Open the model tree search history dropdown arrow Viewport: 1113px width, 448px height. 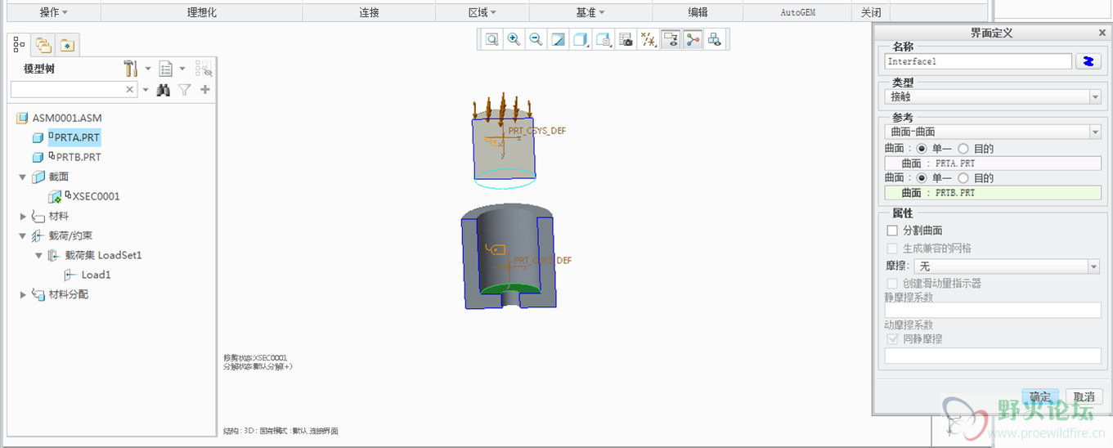pos(146,90)
